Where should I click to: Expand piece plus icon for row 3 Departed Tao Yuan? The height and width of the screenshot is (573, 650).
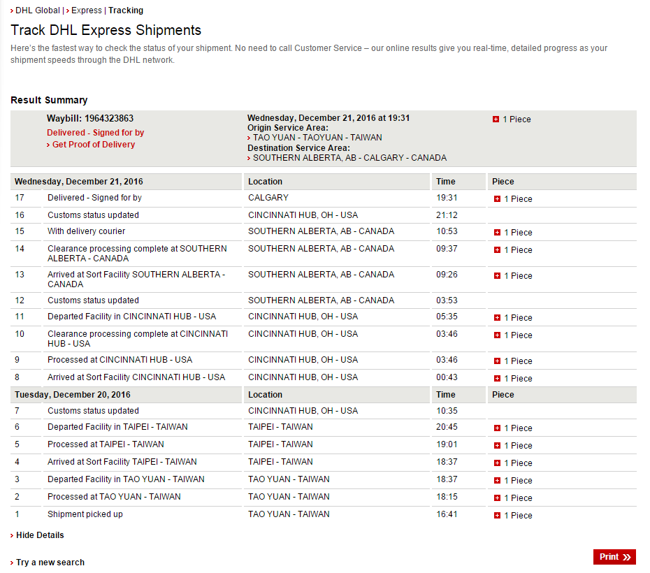(497, 480)
